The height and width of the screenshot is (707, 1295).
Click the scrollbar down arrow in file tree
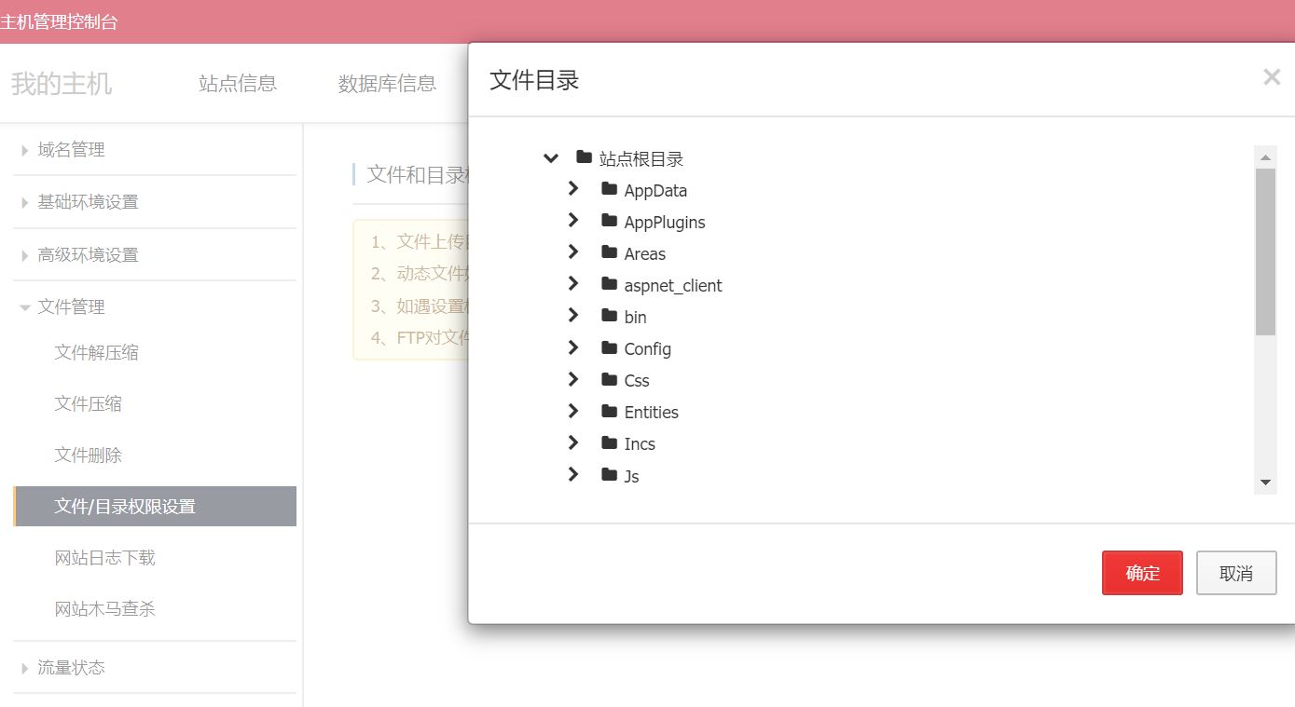coord(1265,483)
